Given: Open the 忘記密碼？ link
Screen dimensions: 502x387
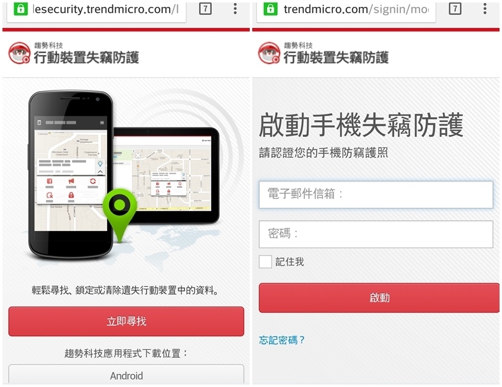Looking at the screenshot, I should click(282, 340).
